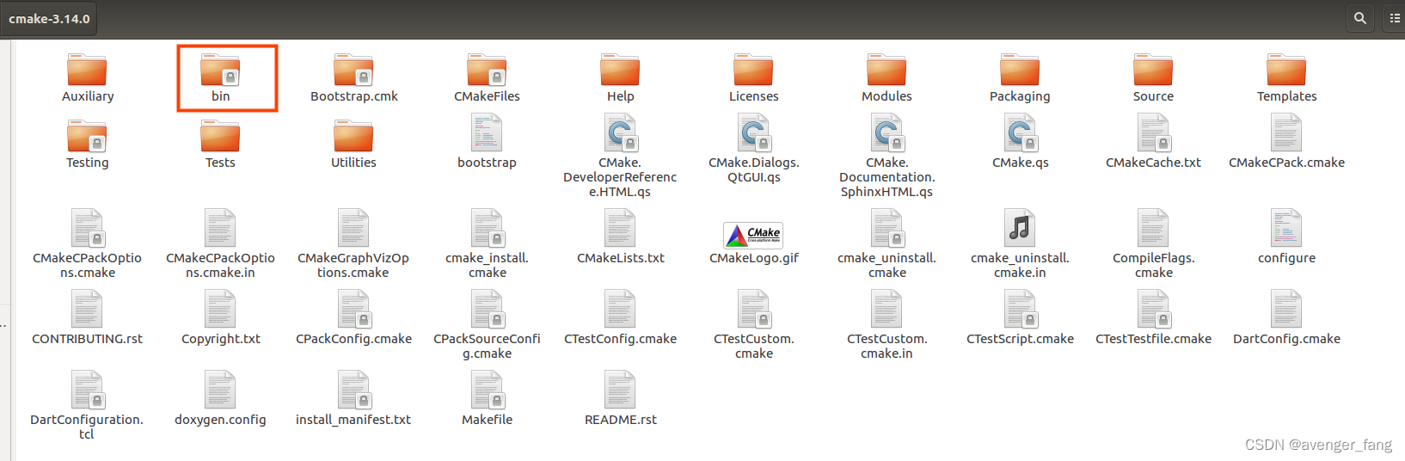Select the configure script file icon
1405x461 pixels.
point(1286,228)
